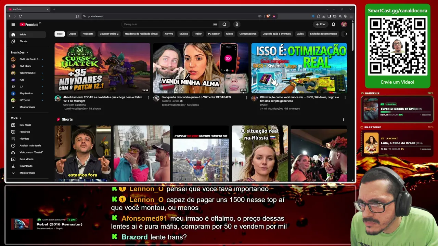438x246 pixels.
Task: Open "A situação real na Rússia" Short
Action: 260,153
